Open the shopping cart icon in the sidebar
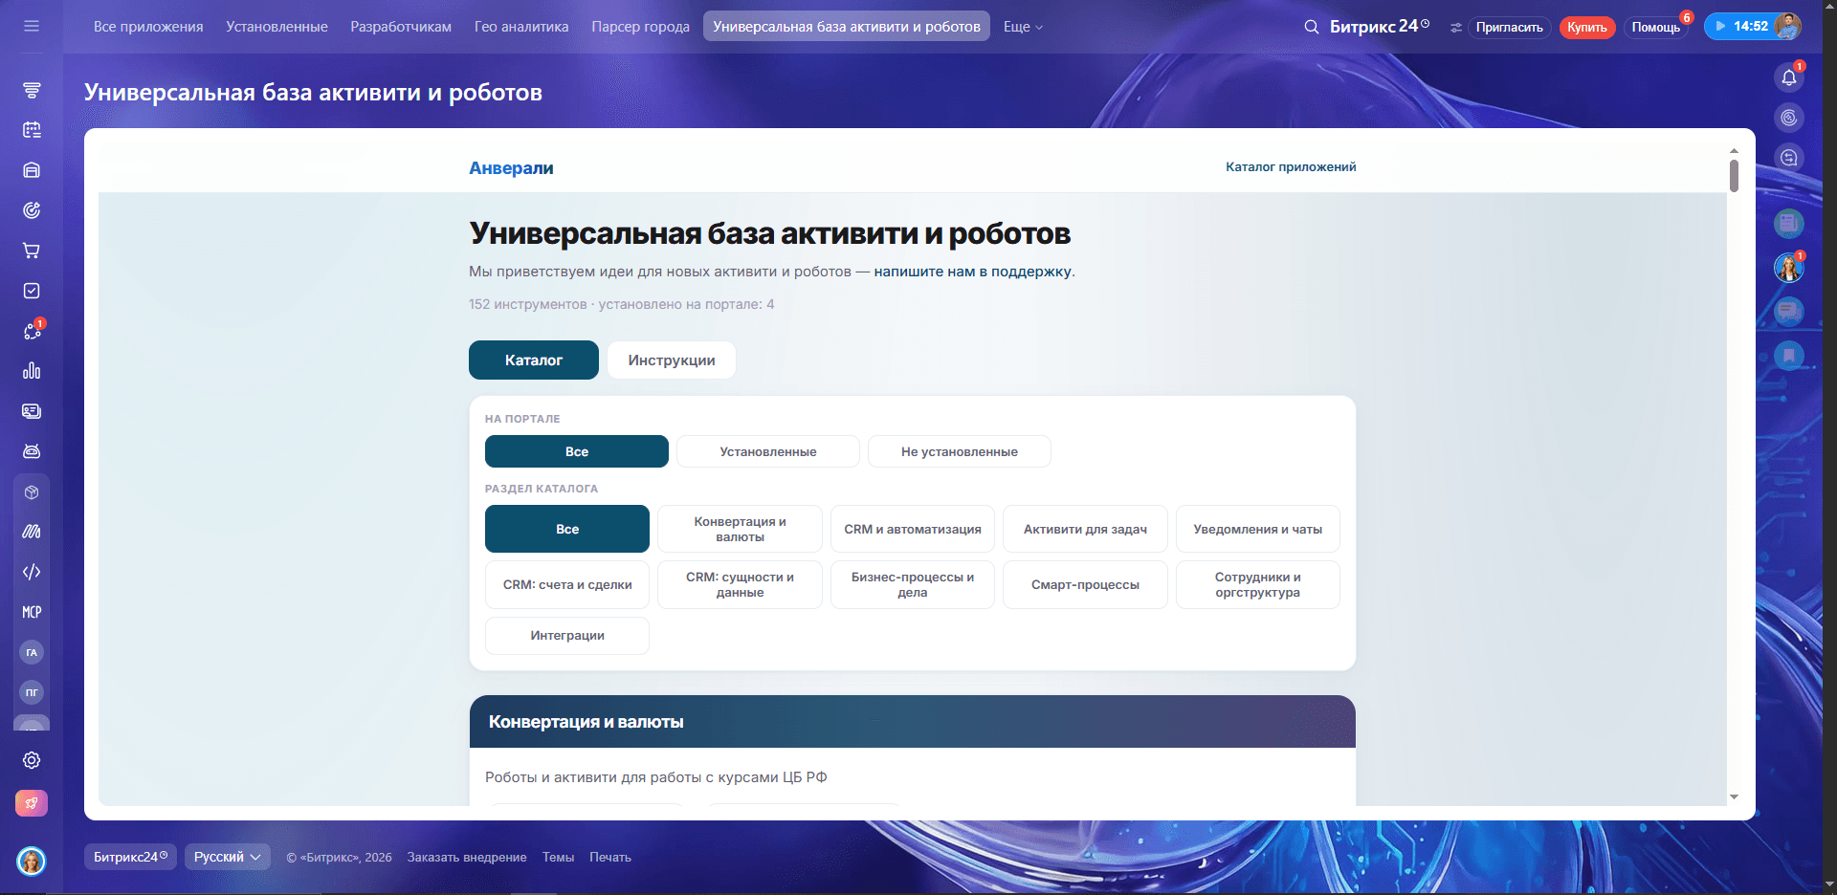 pos(32,251)
